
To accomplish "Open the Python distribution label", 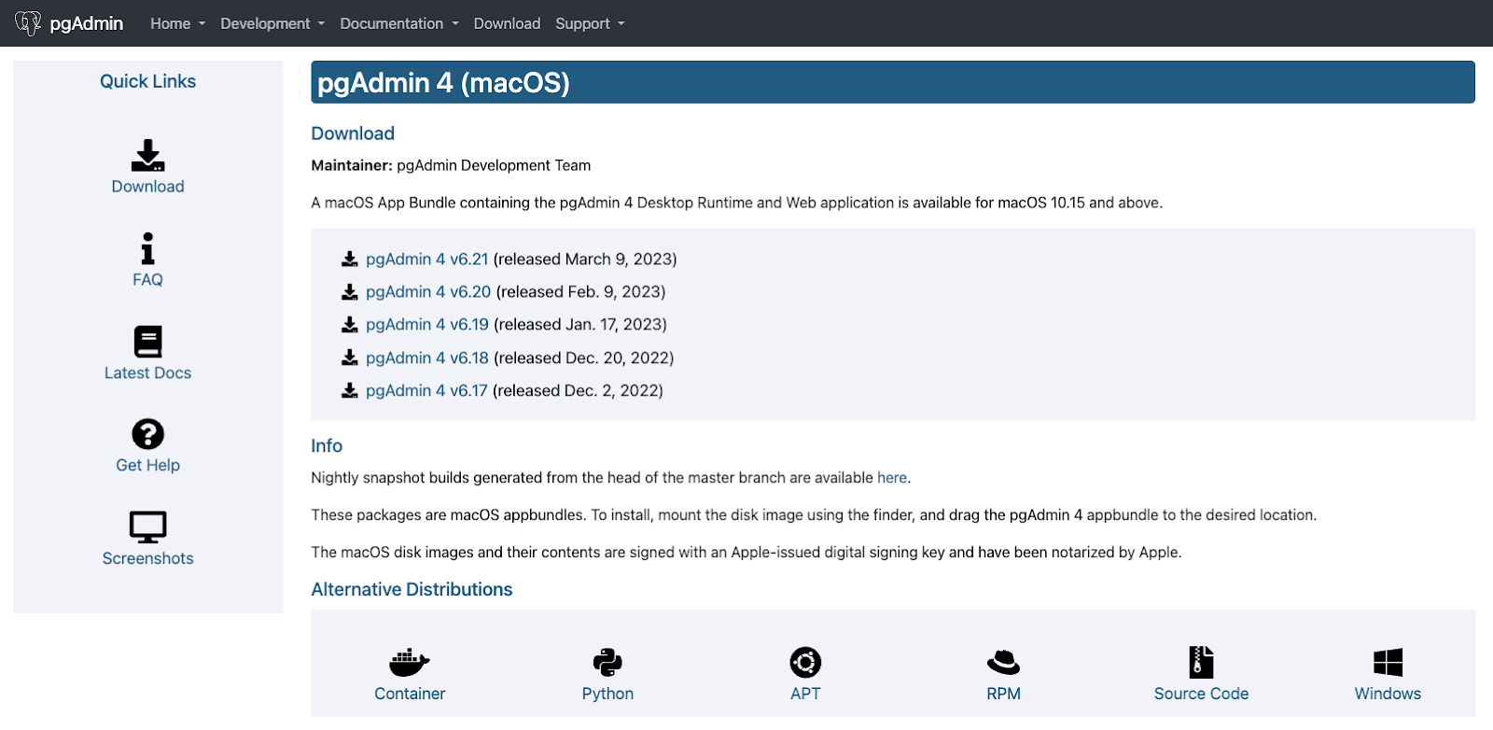I will tap(607, 694).
